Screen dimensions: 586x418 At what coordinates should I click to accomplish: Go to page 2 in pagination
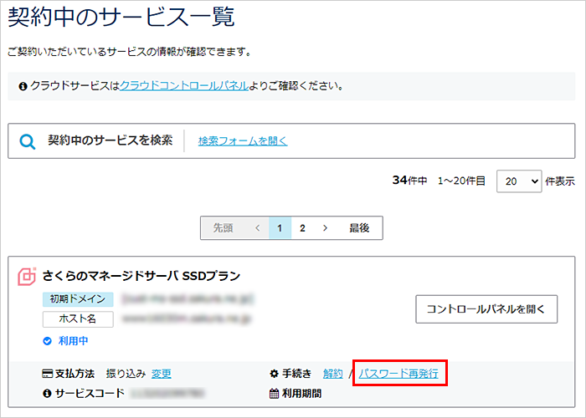(302, 227)
